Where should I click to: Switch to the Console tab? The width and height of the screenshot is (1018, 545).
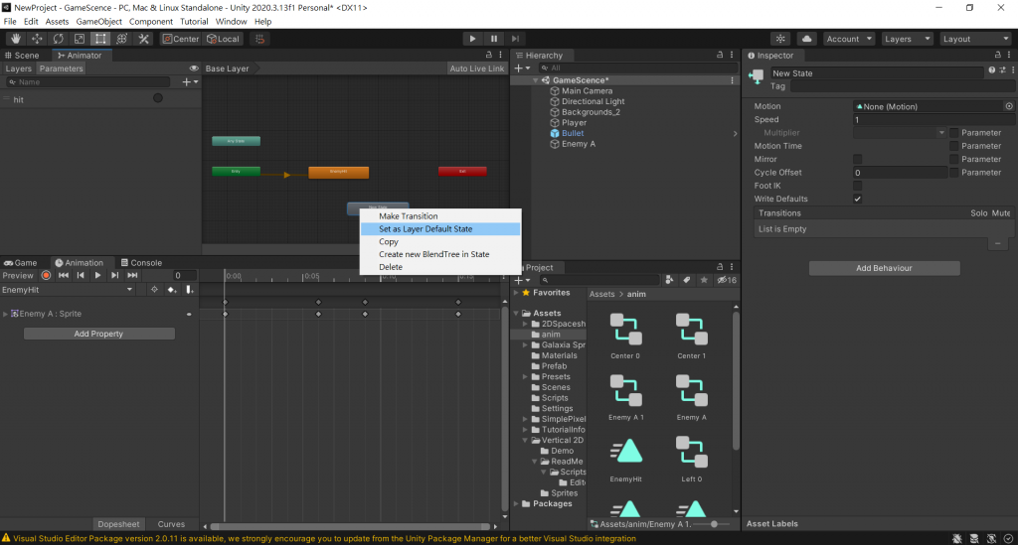click(x=139, y=263)
